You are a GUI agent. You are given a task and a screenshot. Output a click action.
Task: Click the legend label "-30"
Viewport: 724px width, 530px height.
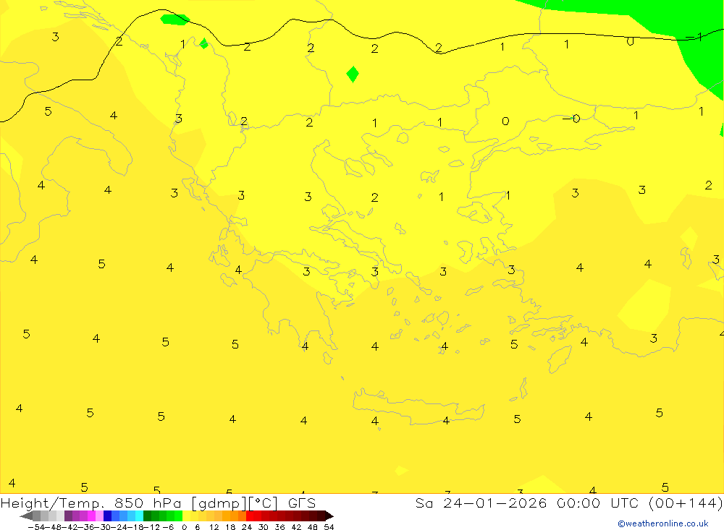coord(103,527)
